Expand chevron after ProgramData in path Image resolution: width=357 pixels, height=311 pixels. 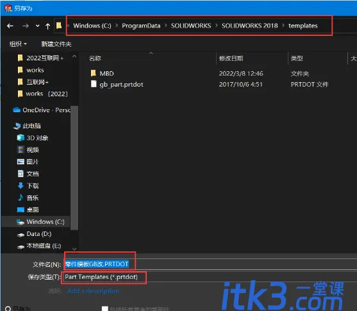click(x=166, y=26)
